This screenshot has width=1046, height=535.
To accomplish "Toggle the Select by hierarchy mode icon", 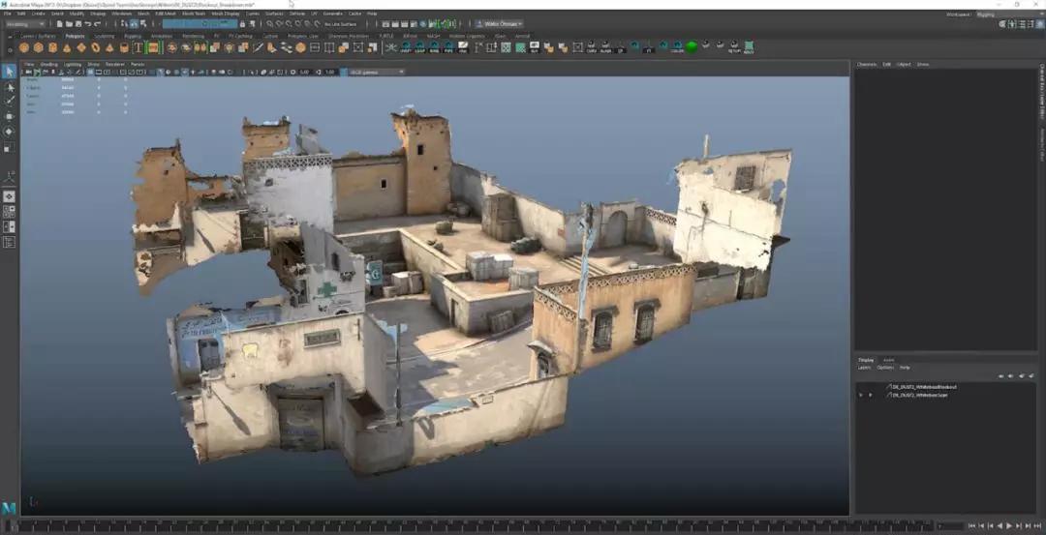I will click(x=125, y=24).
